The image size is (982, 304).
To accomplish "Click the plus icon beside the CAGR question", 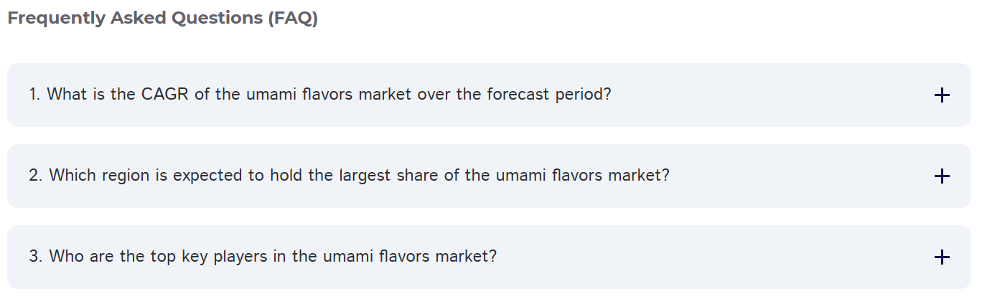I will (x=942, y=95).
